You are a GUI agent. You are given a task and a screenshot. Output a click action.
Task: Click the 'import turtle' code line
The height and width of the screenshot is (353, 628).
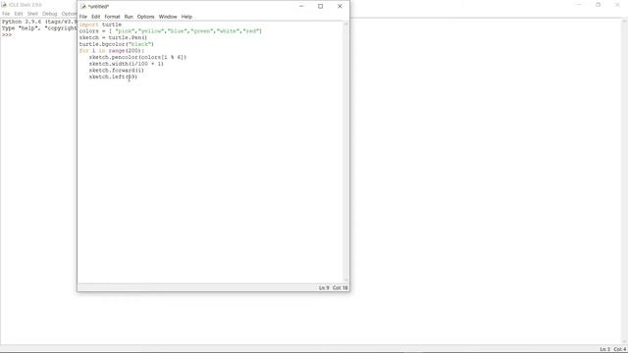pyautogui.click(x=100, y=25)
